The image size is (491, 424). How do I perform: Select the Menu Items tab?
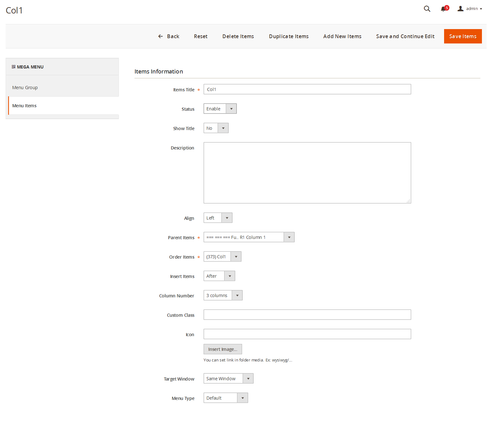24,106
